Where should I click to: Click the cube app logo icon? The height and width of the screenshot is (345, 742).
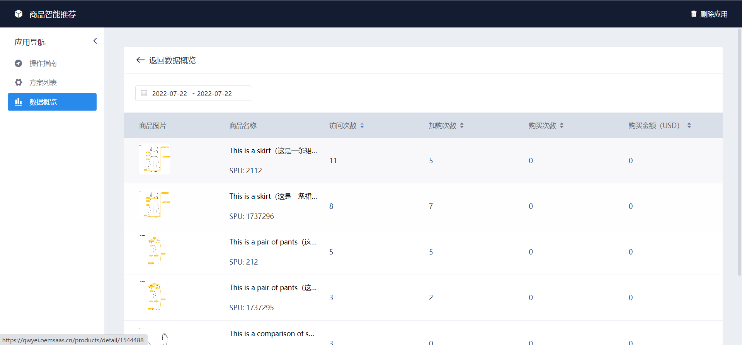tap(19, 14)
